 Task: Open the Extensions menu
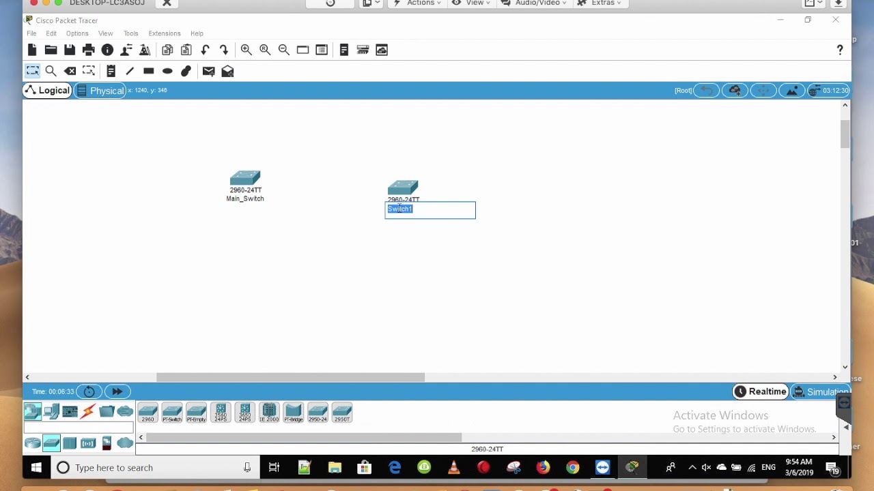165,33
